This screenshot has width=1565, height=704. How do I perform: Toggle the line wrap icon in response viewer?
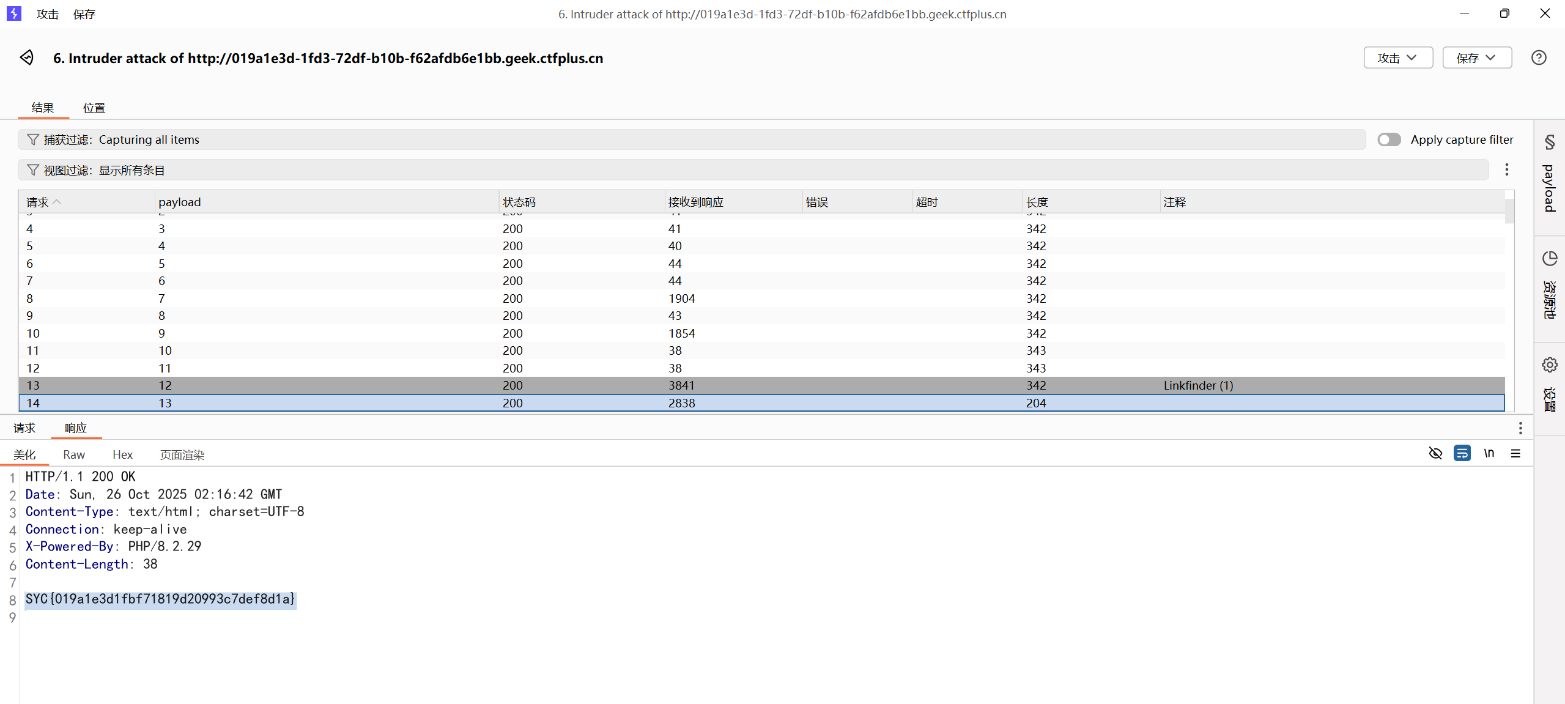(1462, 453)
